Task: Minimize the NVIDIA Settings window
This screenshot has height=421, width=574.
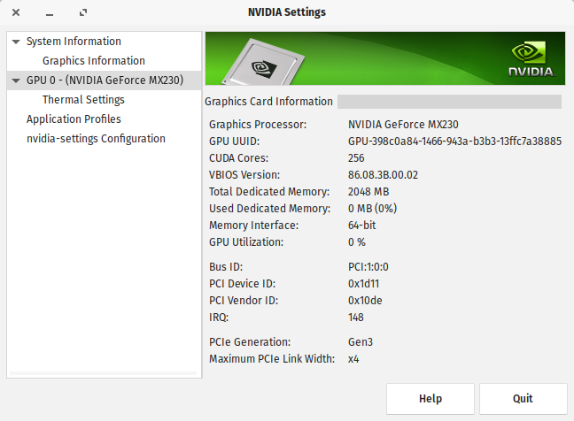Action: pyautogui.click(x=50, y=12)
